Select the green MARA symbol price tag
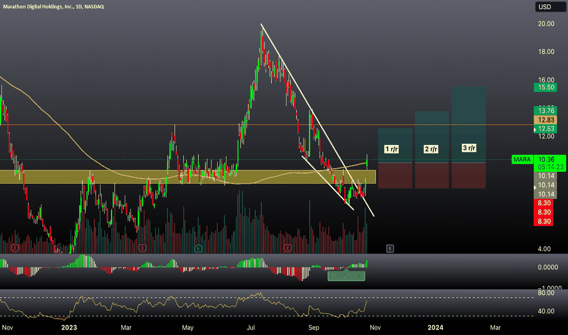This screenshot has width=568, height=335. click(x=522, y=160)
